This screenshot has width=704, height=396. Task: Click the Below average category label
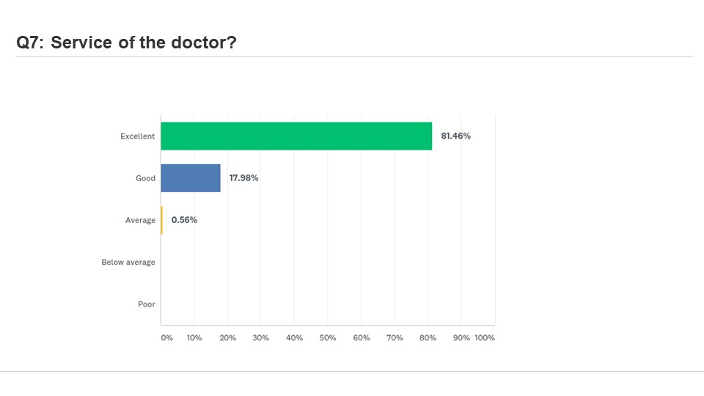point(128,263)
